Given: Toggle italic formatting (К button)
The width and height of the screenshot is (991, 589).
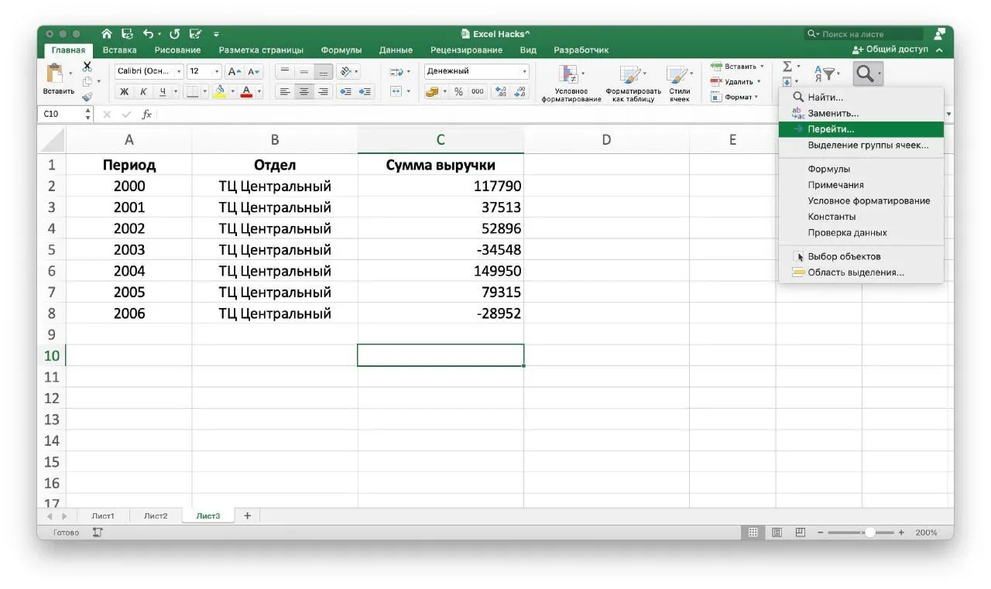Looking at the screenshot, I should 143,91.
